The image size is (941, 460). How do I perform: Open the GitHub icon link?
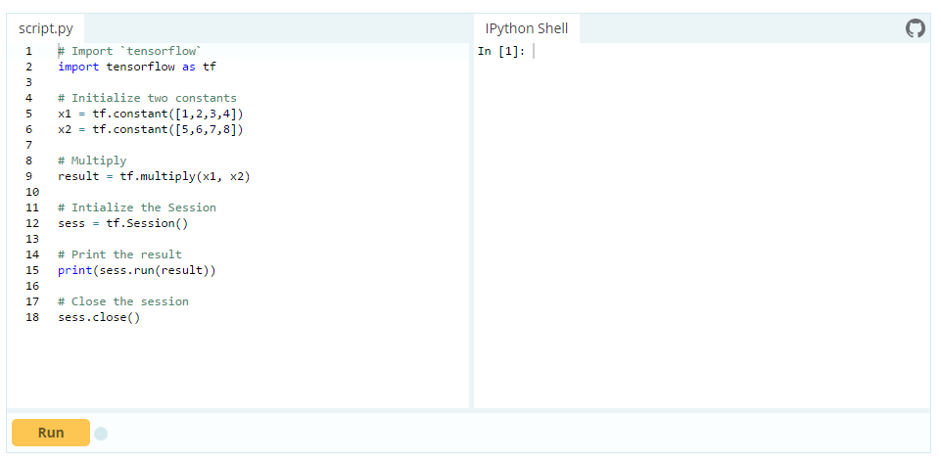click(916, 28)
